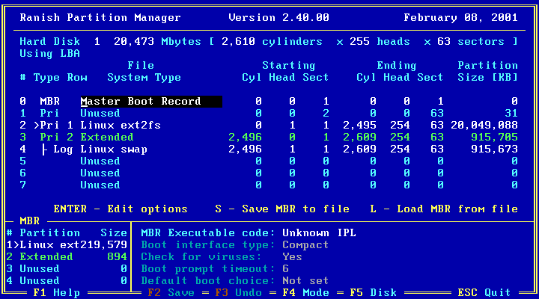The width and height of the screenshot is (539, 299).
Task: Select the Extended partition row
Action: (x=107, y=137)
